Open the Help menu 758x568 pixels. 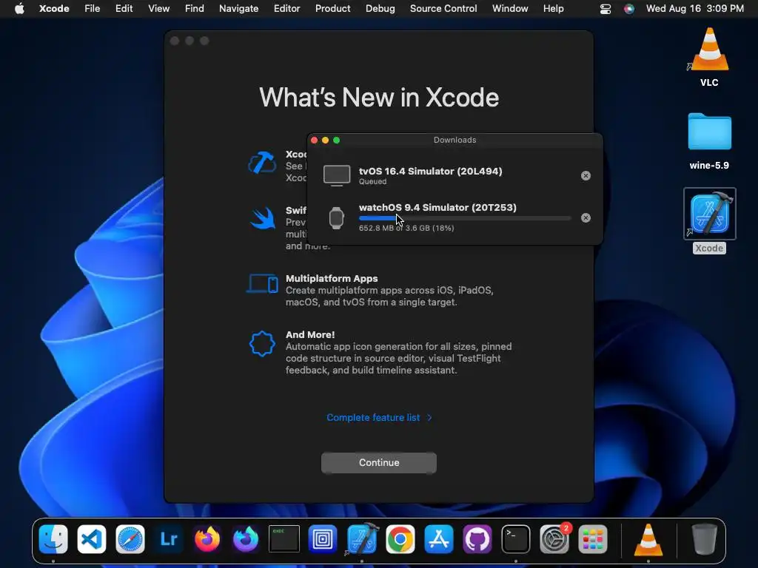pos(553,9)
